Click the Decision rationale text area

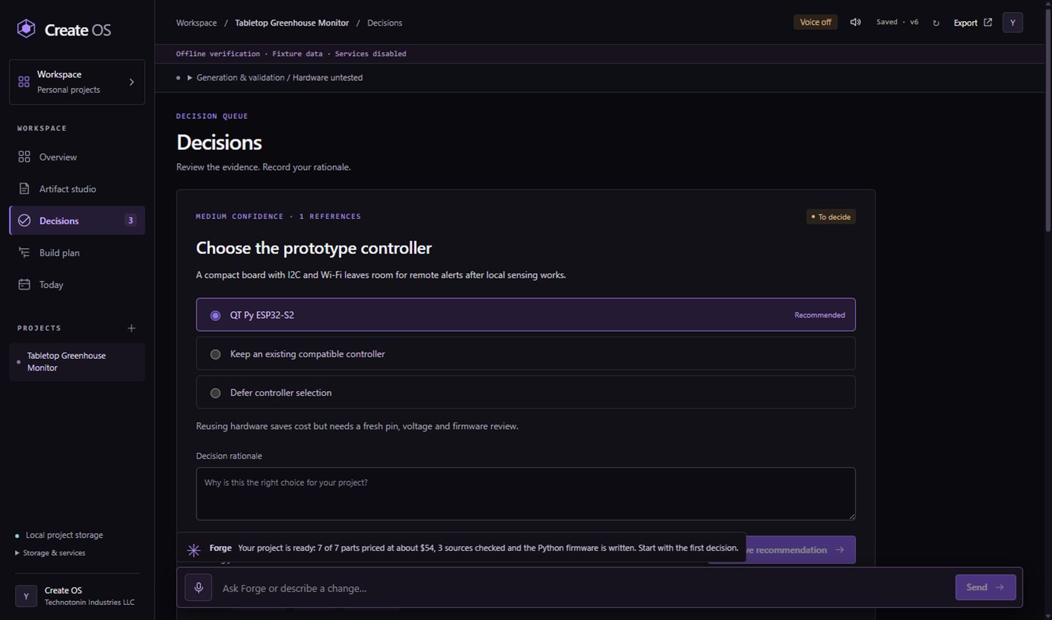525,494
